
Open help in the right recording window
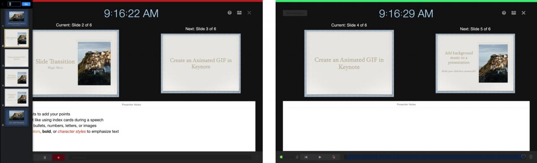coord(504,13)
